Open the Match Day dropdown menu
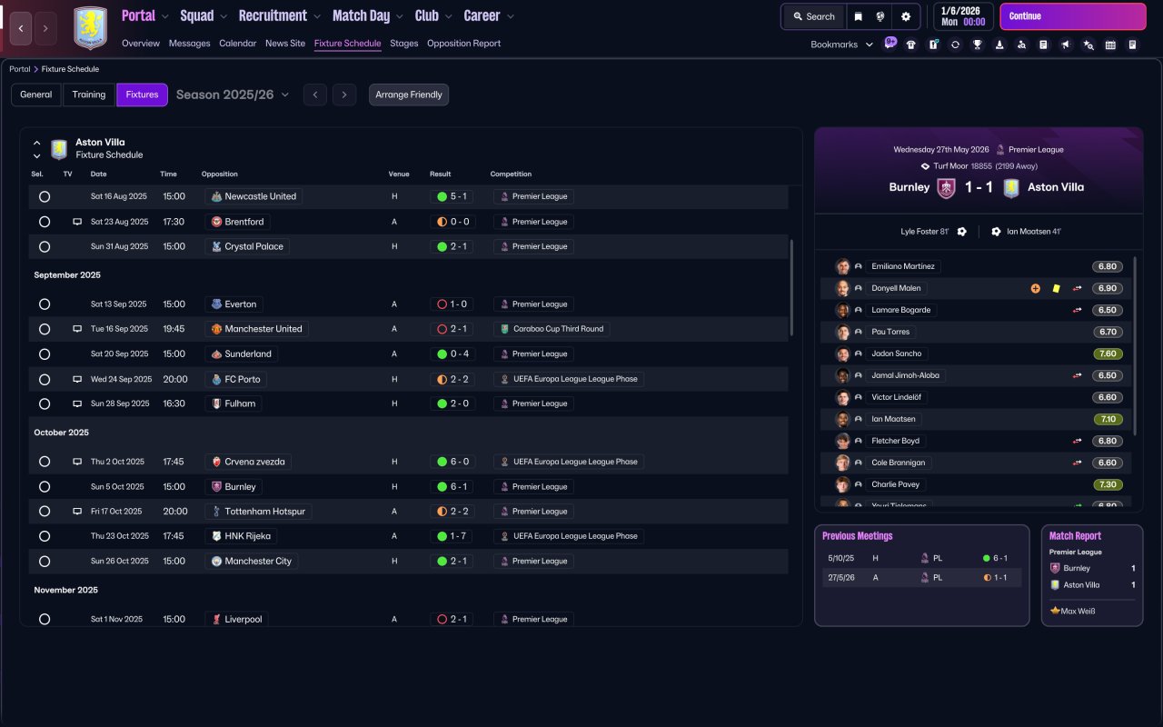 [369, 16]
